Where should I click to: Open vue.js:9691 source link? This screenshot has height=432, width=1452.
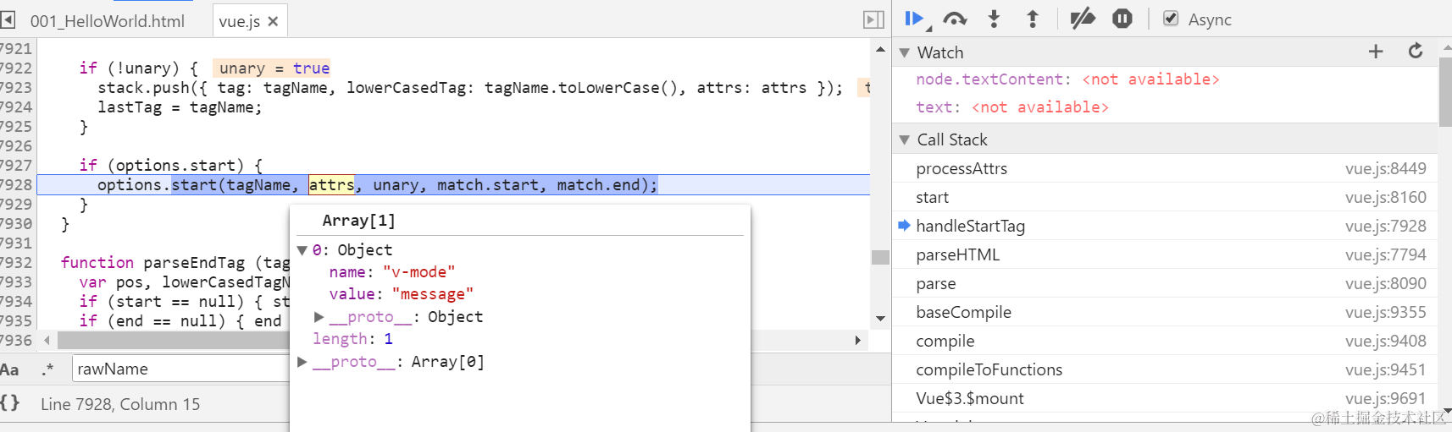[x=1385, y=398]
